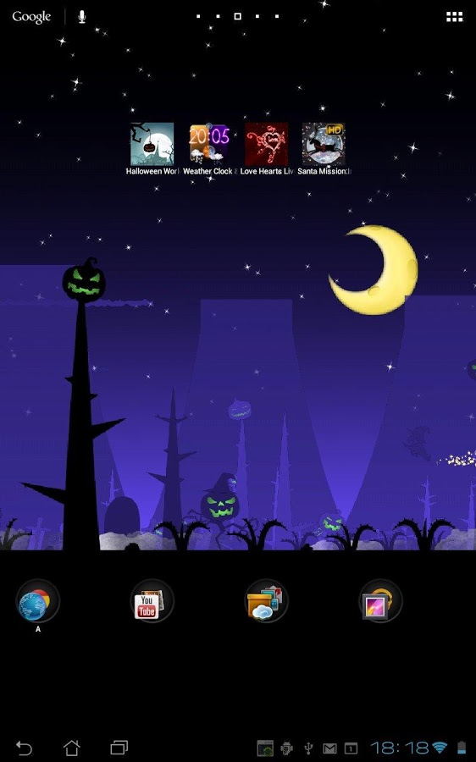The height and width of the screenshot is (762, 476).
Task: Open the all apps grid drawer
Action: pos(455,17)
